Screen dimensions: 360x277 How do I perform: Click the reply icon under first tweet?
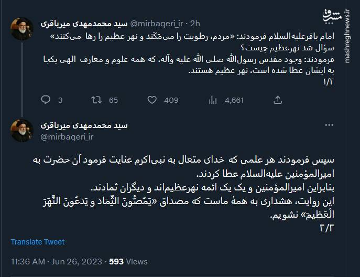click(46, 100)
